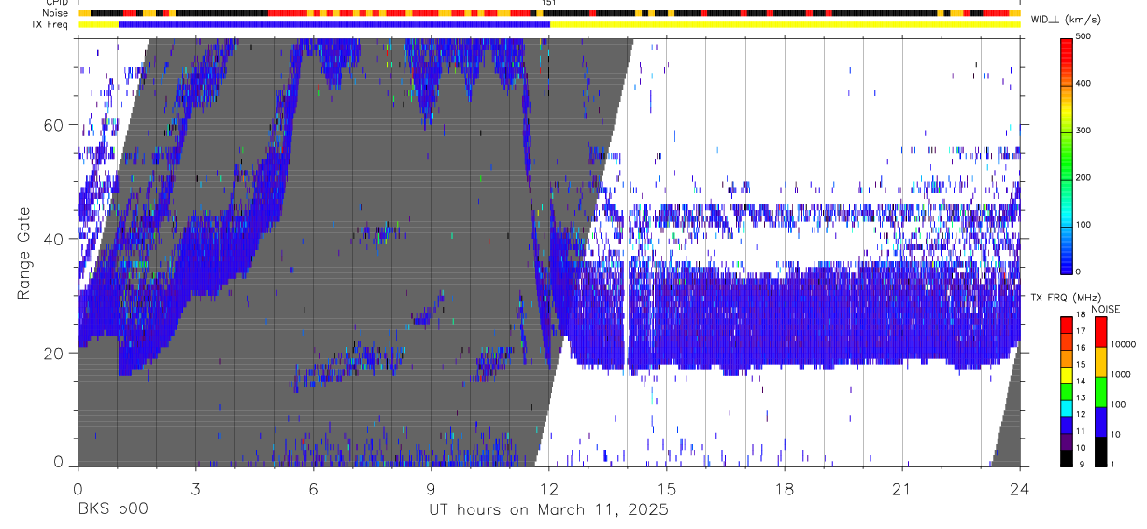Click the 'BKS b00' radar beam label
This screenshot has width=1147, height=529.
pyautogui.click(x=112, y=510)
